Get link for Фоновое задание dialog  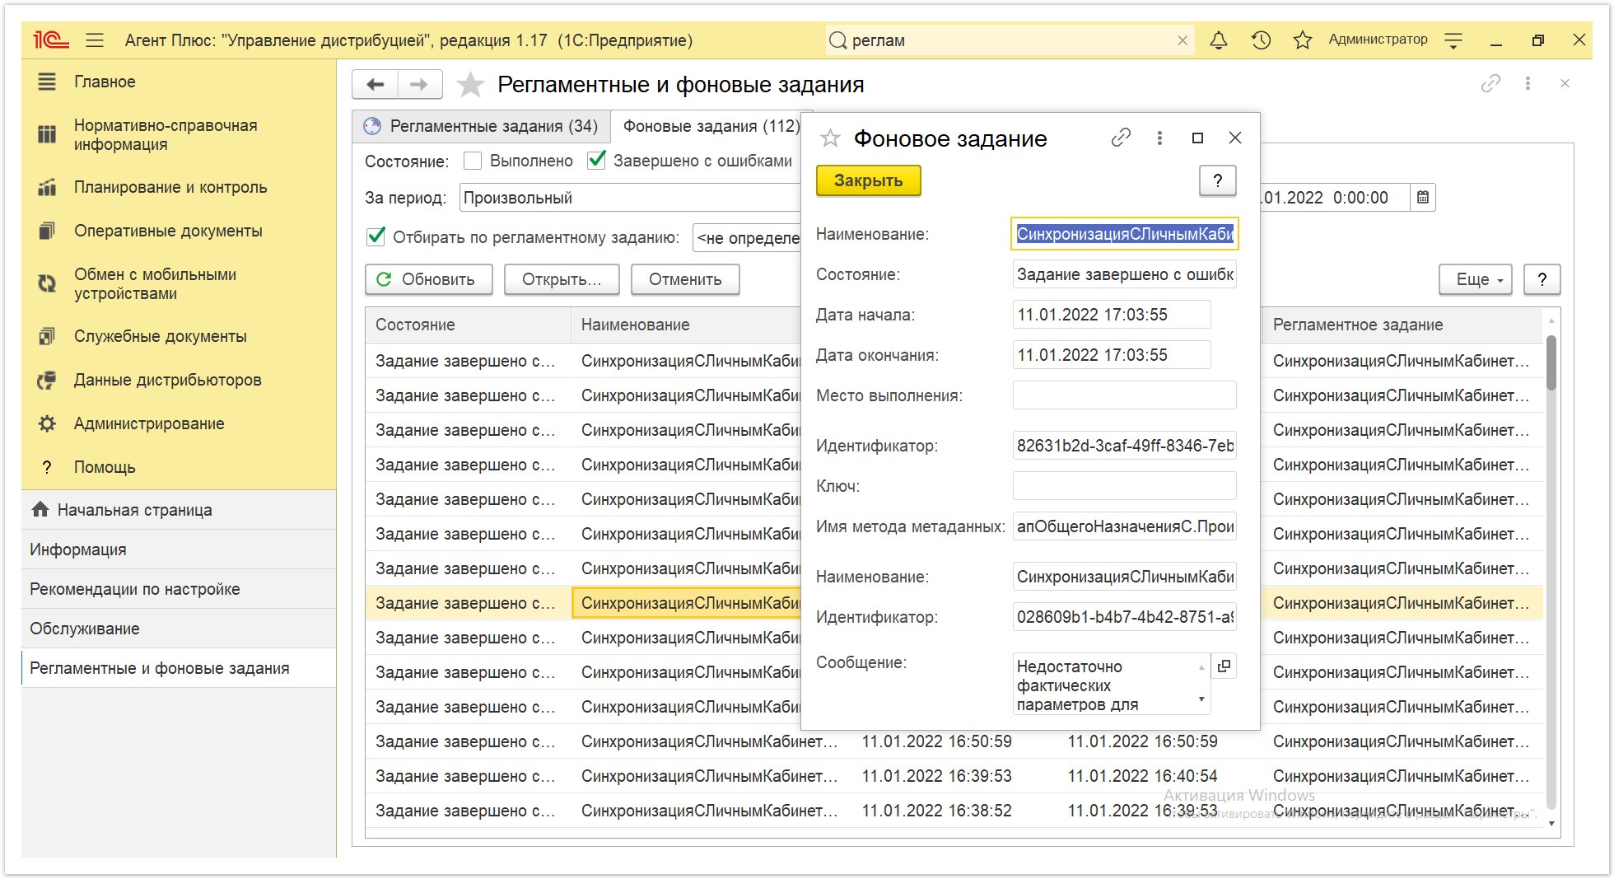click(x=1121, y=138)
